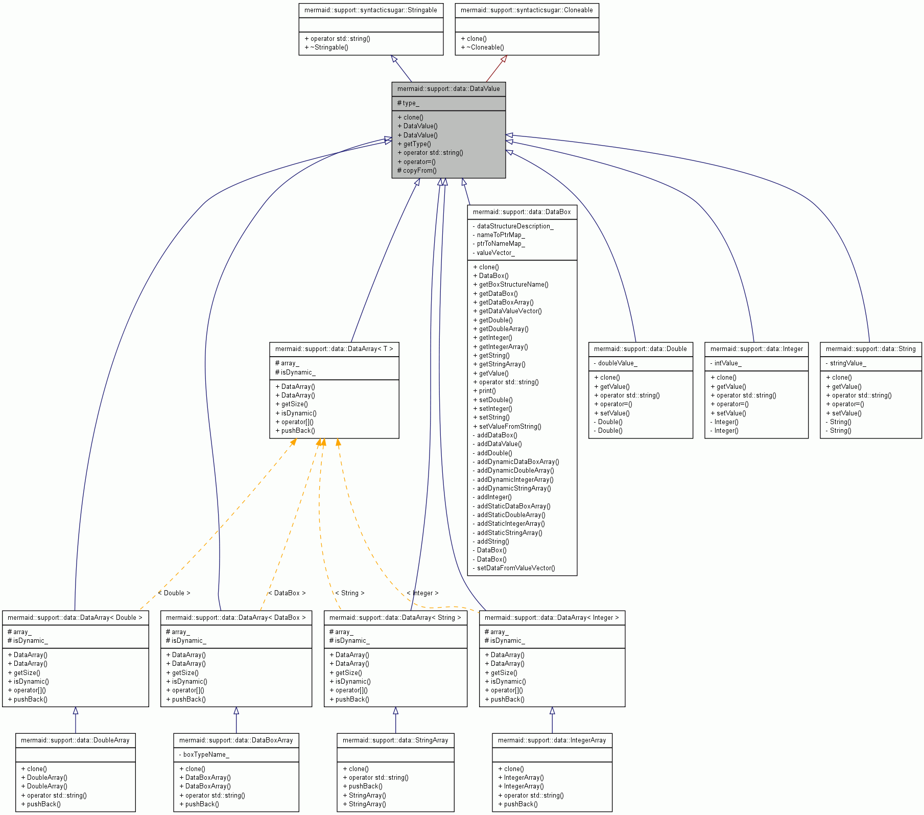Click '+ print()' in DataBox node
The height and width of the screenshot is (815, 924).
pyautogui.click(x=484, y=391)
